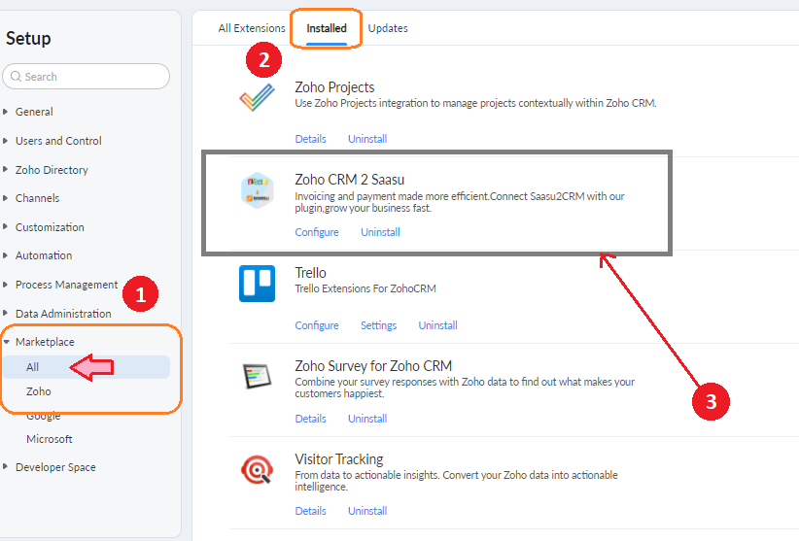Expand the Automation section arrow

pyautogui.click(x=6, y=255)
